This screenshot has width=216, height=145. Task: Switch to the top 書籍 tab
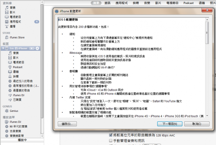202,3
